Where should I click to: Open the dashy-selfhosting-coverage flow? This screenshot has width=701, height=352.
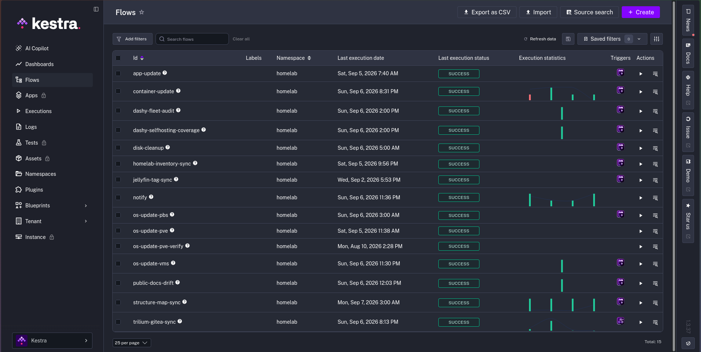tap(166, 130)
